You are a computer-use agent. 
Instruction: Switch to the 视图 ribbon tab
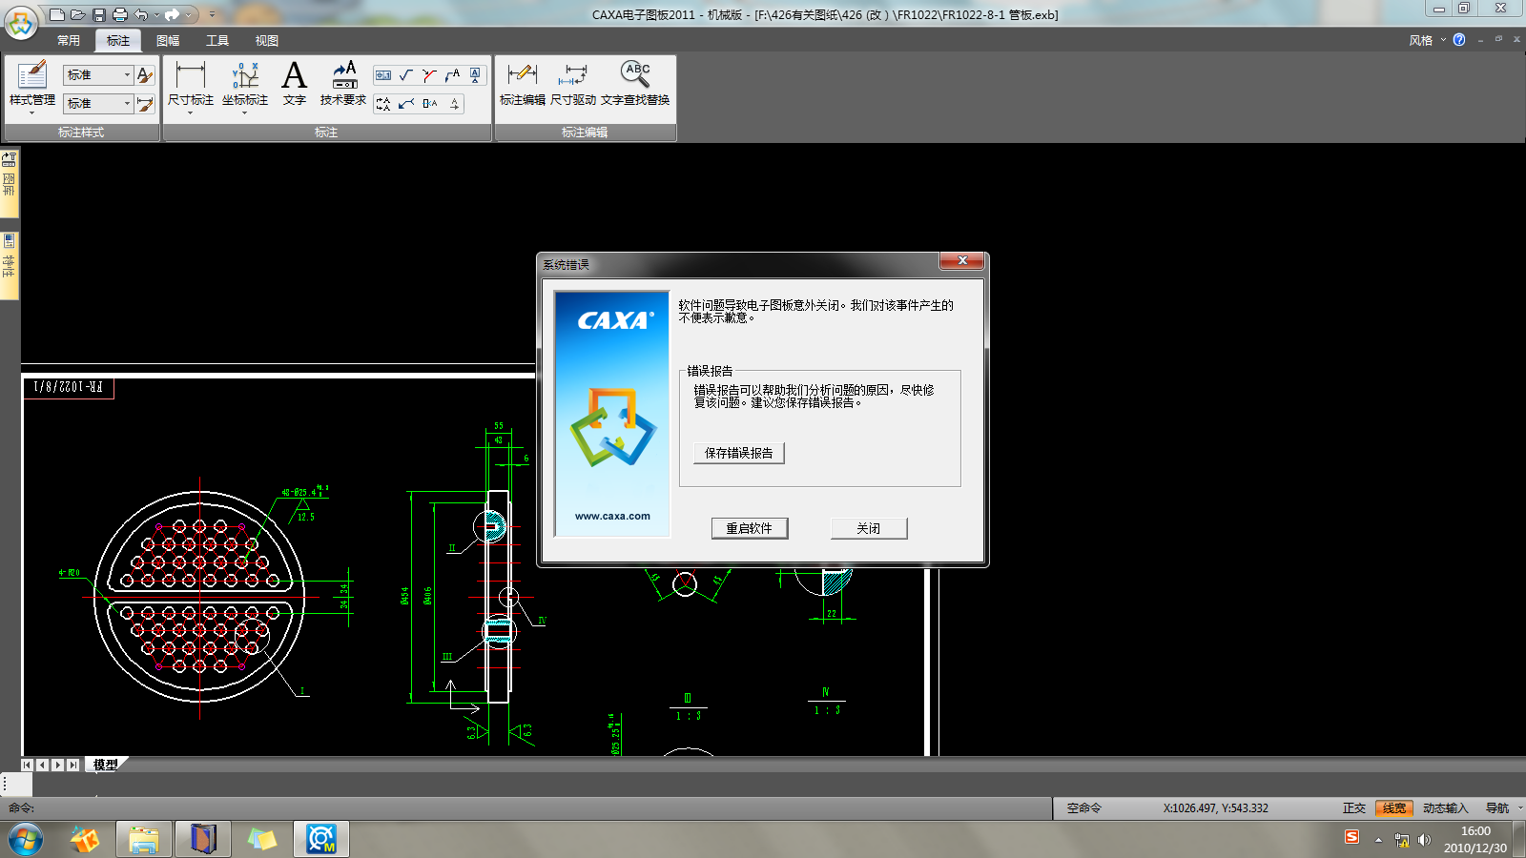pyautogui.click(x=267, y=40)
